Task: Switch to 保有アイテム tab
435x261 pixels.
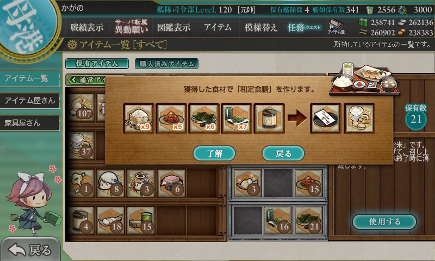Action: click(x=97, y=64)
